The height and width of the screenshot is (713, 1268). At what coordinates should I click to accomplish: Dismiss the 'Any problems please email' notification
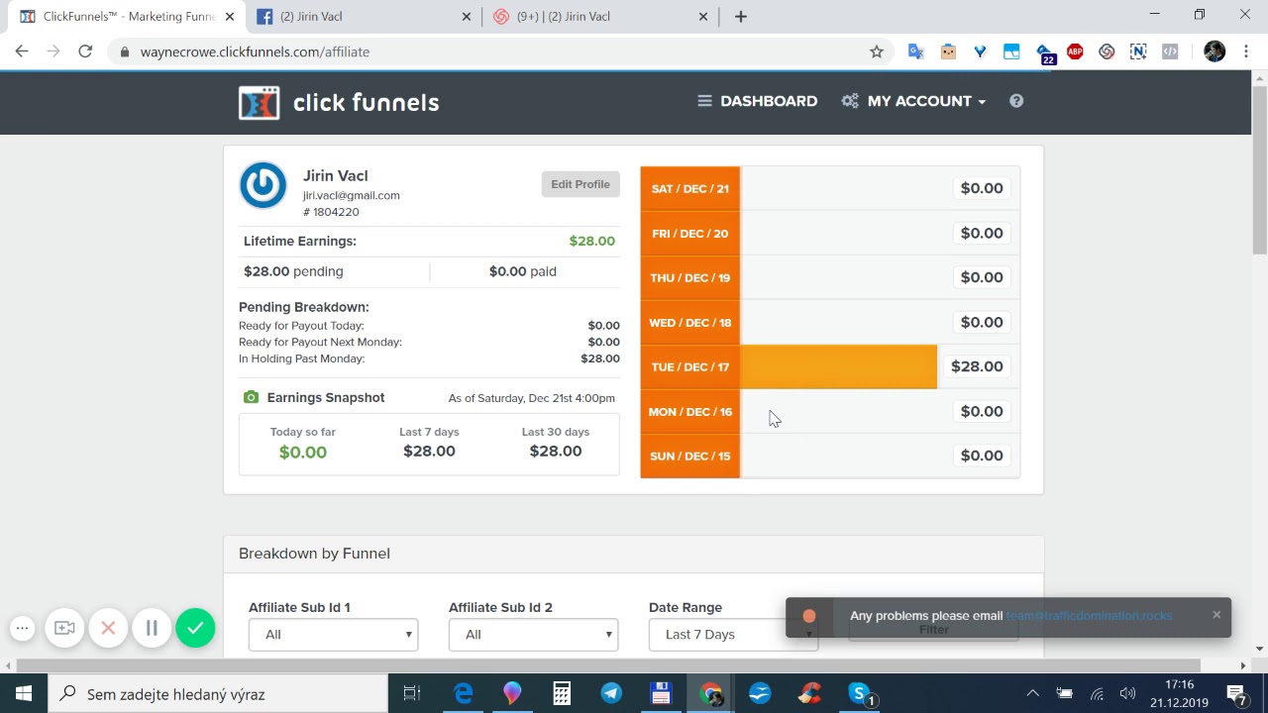1216,615
